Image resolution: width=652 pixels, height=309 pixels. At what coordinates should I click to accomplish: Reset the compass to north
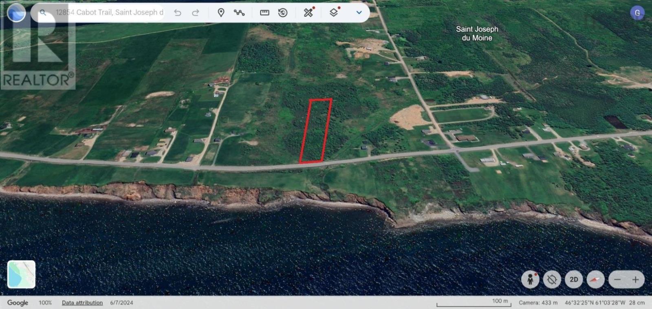595,279
